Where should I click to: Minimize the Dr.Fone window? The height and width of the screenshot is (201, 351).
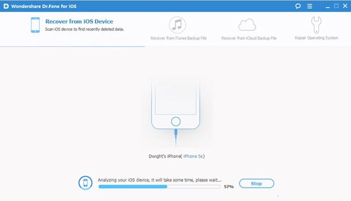327,7
